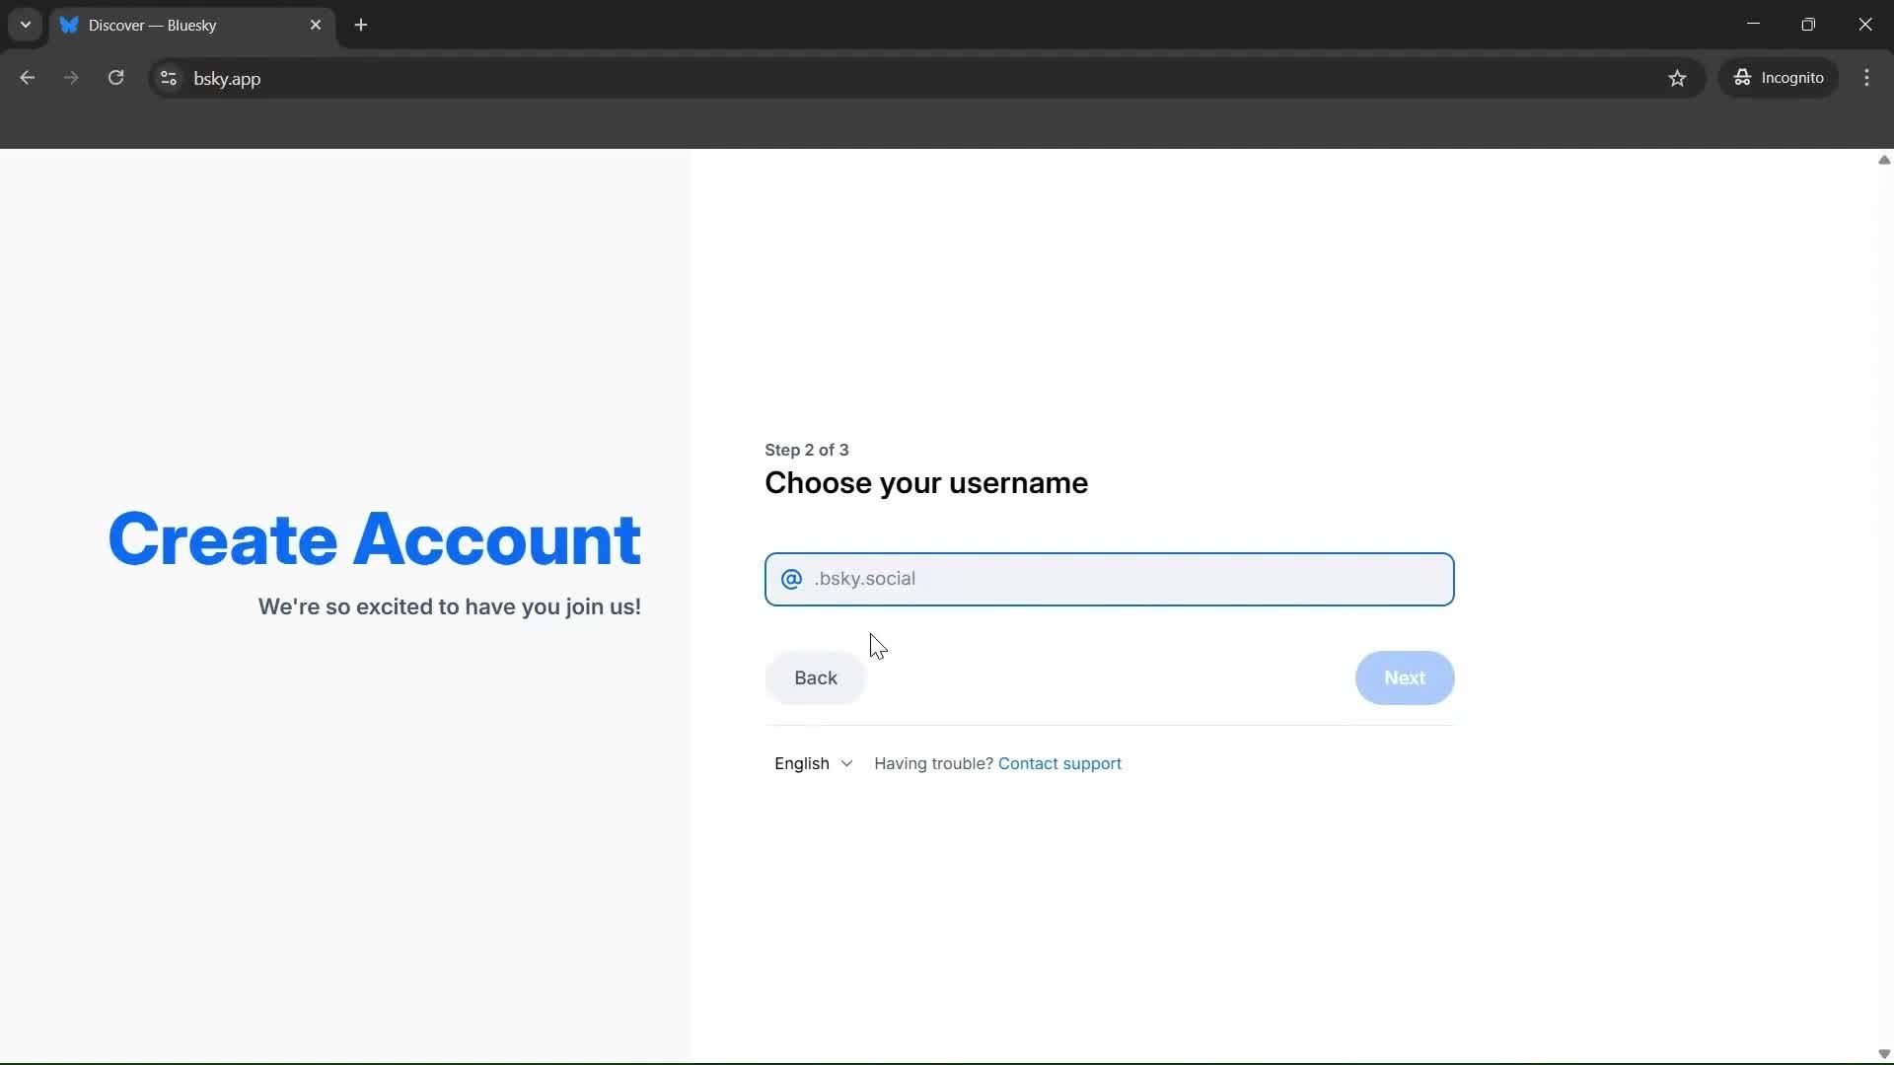The width and height of the screenshot is (1894, 1065).
Task: Open the Contact support link
Action: (x=1059, y=763)
